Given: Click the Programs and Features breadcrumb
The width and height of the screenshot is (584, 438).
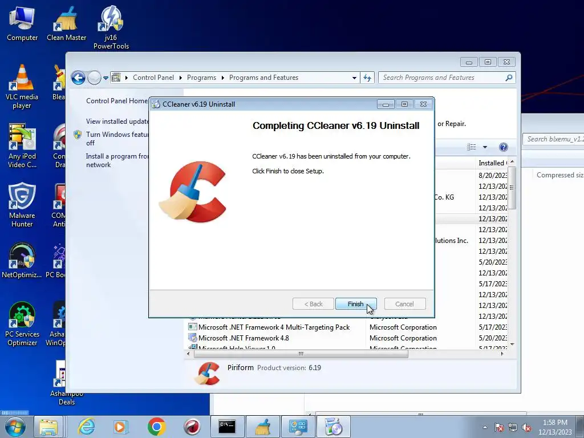Looking at the screenshot, I should [263, 78].
